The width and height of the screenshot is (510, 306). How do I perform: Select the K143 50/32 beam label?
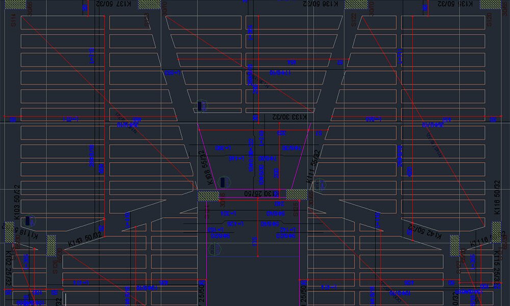85,239
